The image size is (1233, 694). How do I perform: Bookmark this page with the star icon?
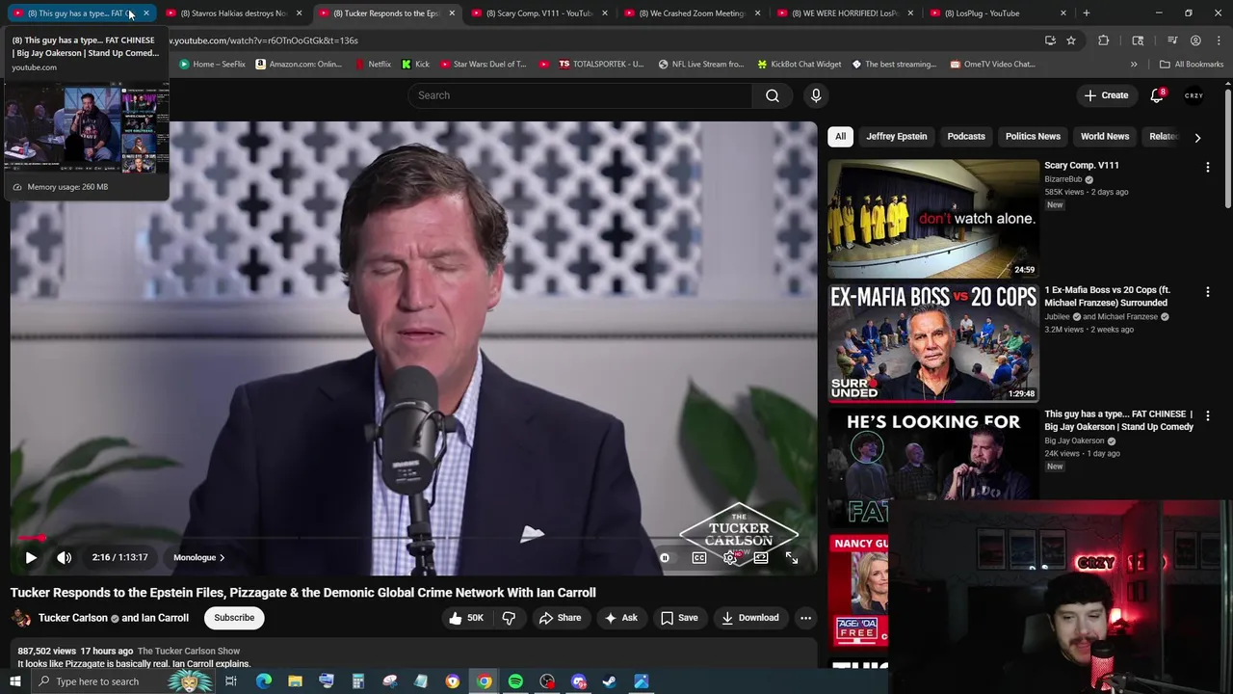(x=1071, y=40)
